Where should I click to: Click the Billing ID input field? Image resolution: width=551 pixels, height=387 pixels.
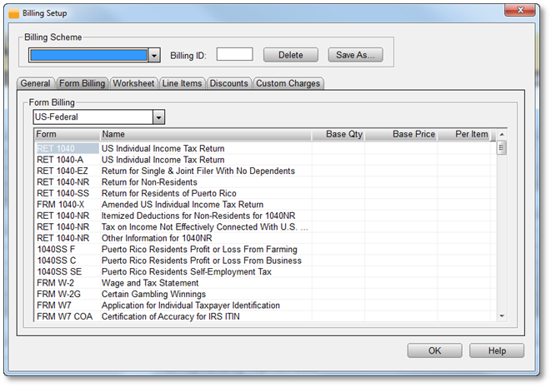(234, 55)
